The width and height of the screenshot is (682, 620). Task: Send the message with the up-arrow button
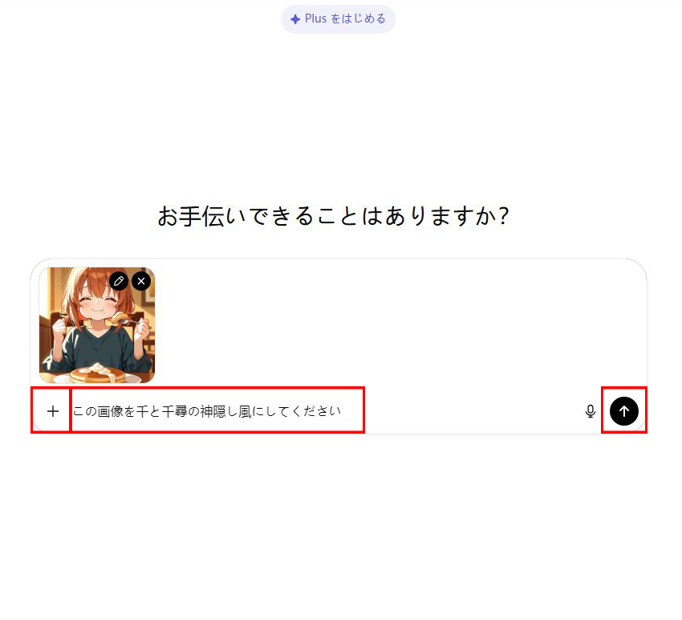pyautogui.click(x=623, y=410)
